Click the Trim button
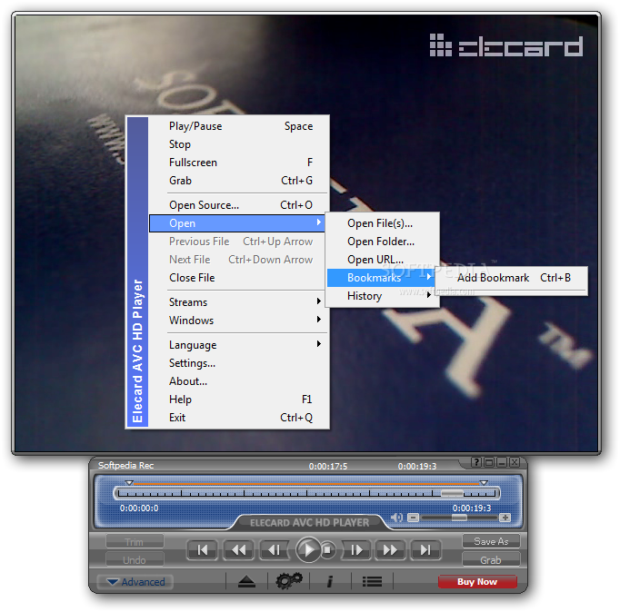620x612 pixels. pos(135,542)
